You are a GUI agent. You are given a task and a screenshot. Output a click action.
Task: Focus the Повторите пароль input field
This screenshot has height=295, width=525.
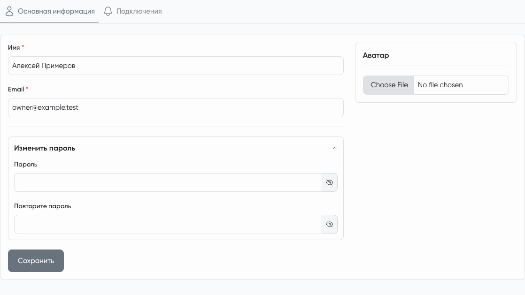pos(168,225)
